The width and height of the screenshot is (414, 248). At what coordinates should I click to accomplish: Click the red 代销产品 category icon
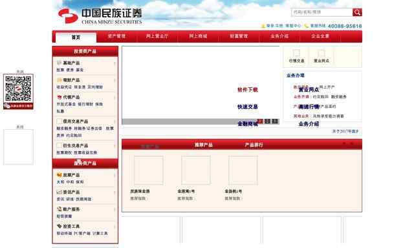click(x=59, y=97)
